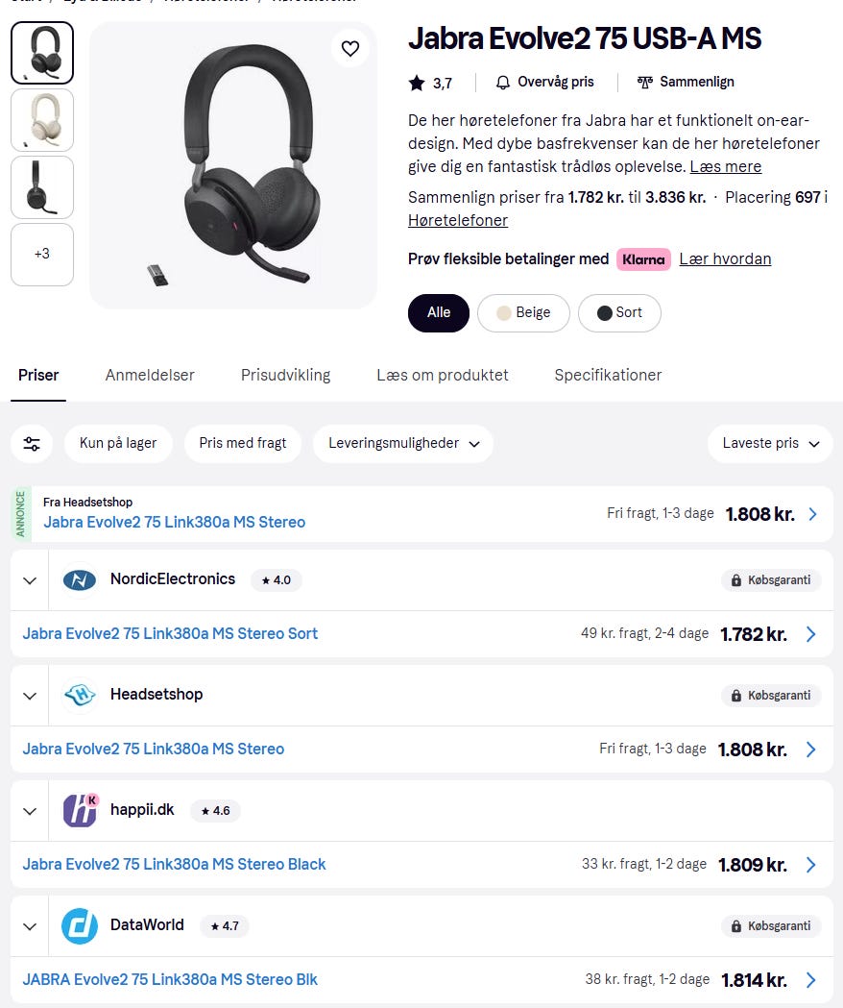This screenshot has height=1008, width=843.
Task: Select the Alle color option
Action: (x=439, y=313)
